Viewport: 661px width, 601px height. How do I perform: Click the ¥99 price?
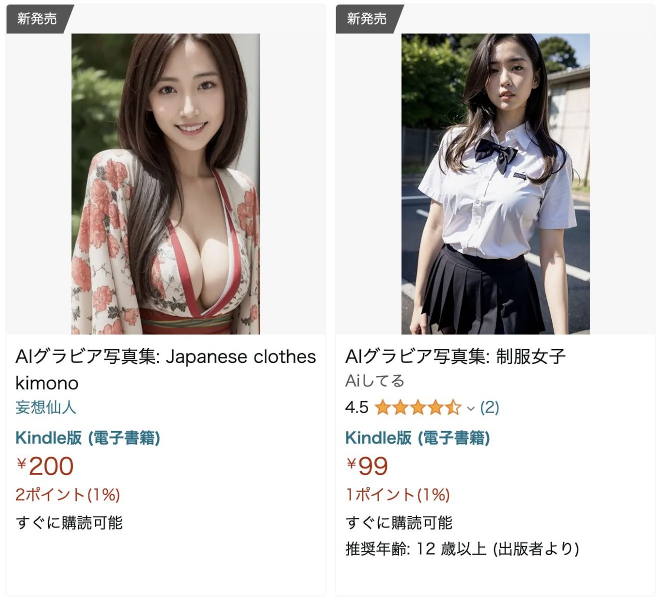[x=367, y=466]
